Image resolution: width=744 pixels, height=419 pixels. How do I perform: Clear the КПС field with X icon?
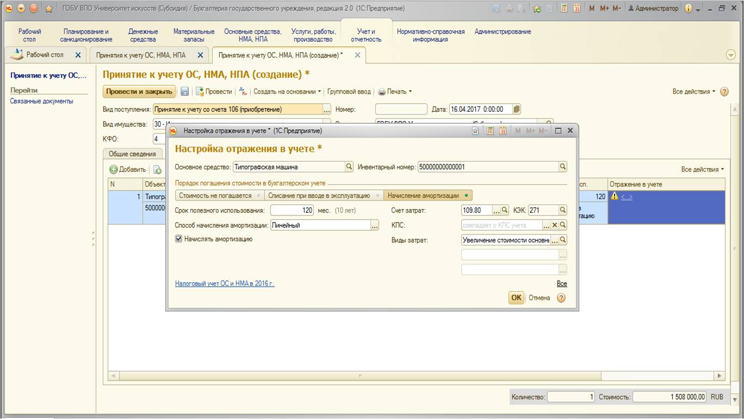click(555, 225)
